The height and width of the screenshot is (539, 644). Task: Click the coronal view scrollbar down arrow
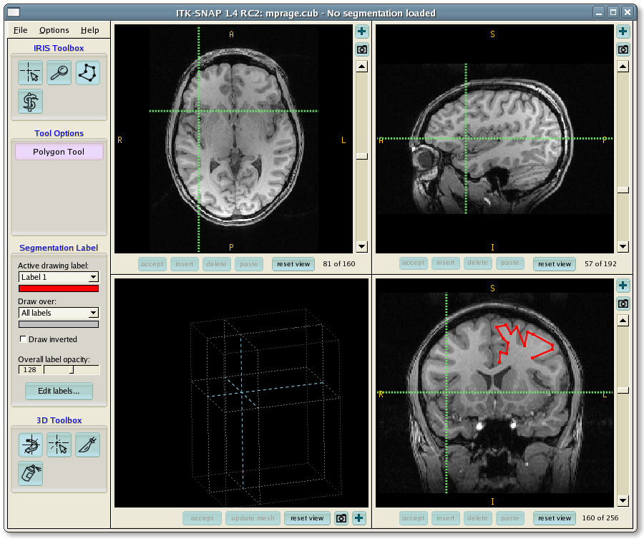623,501
